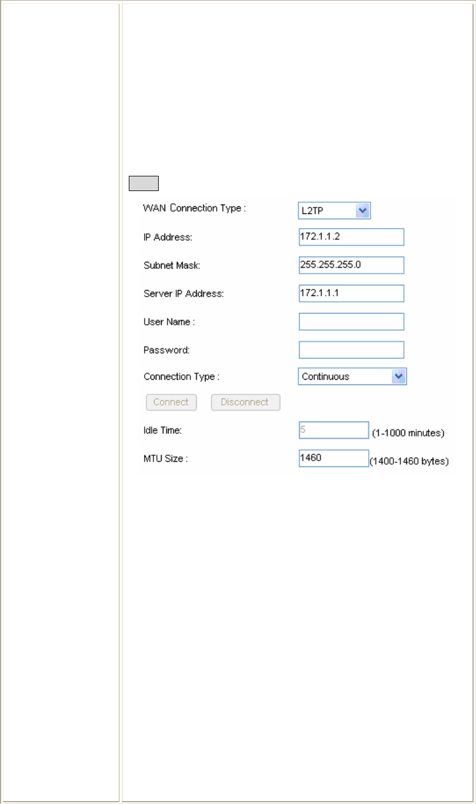Click the 'WAN Connection Type :' label
The image size is (476, 804).
[194, 209]
